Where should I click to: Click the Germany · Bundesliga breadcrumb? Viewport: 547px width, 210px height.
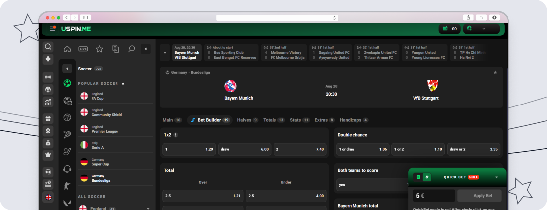[191, 73]
